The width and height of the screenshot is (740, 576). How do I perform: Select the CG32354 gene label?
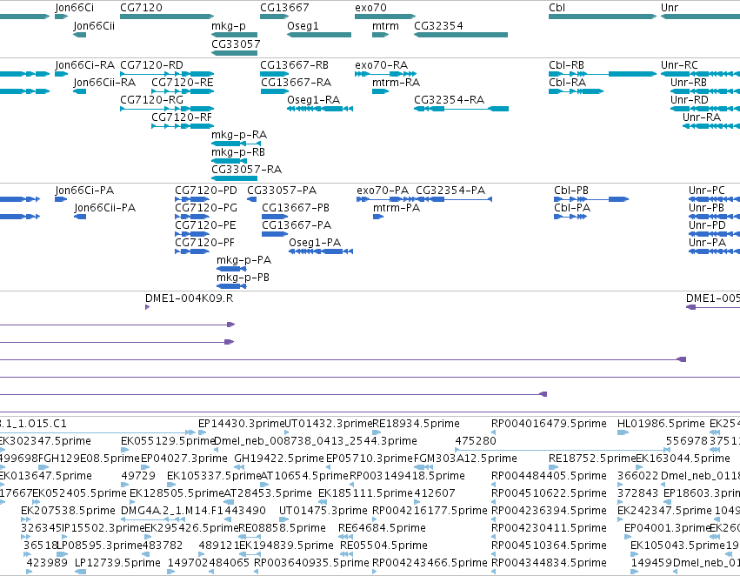click(x=438, y=25)
